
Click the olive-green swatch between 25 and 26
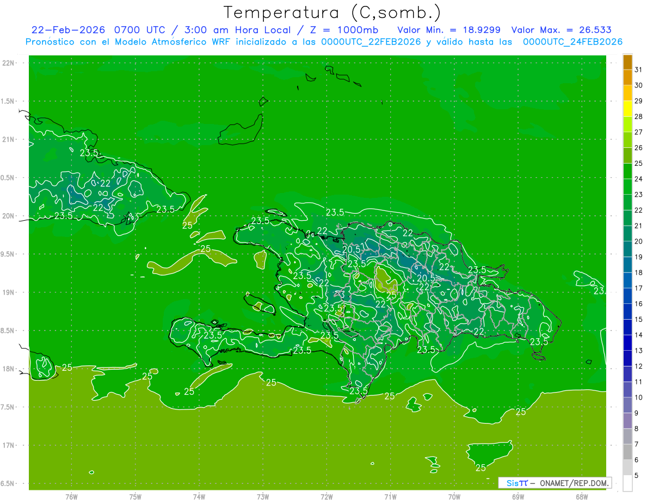pos(627,155)
